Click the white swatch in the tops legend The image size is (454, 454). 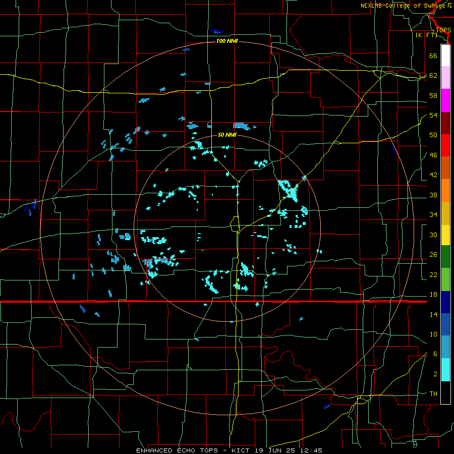tap(445, 55)
